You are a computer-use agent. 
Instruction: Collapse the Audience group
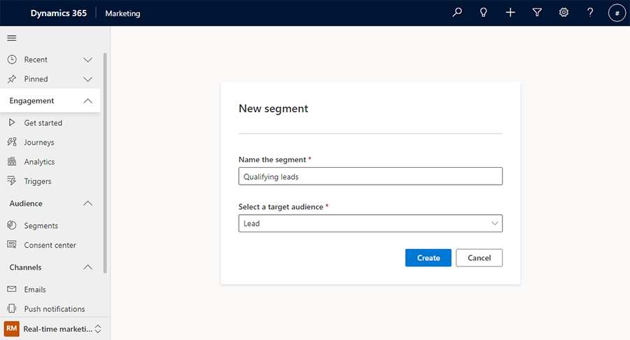[87, 204]
